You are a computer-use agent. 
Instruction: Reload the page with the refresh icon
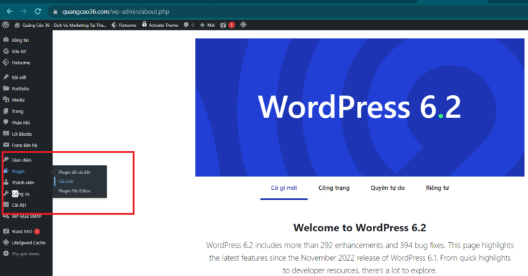click(x=38, y=11)
